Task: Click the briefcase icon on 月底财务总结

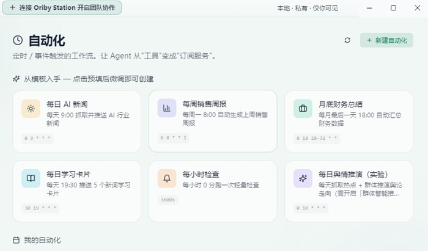Action: tap(303, 109)
